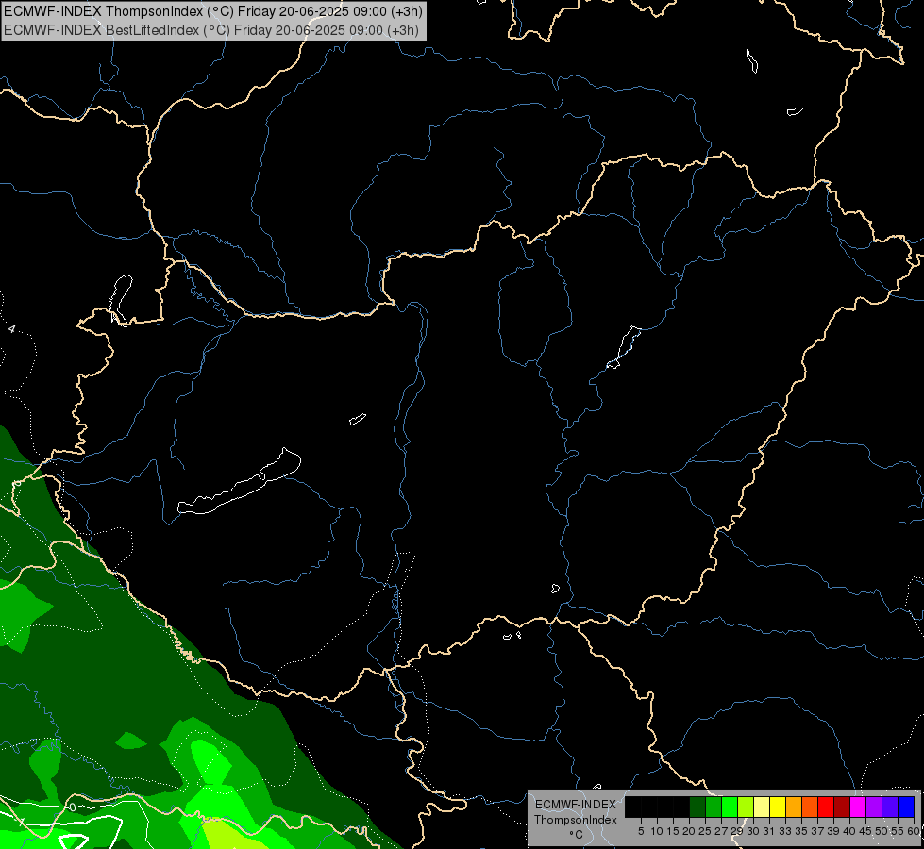
Task: Click the legend tick label '27'
Action: 721,831
